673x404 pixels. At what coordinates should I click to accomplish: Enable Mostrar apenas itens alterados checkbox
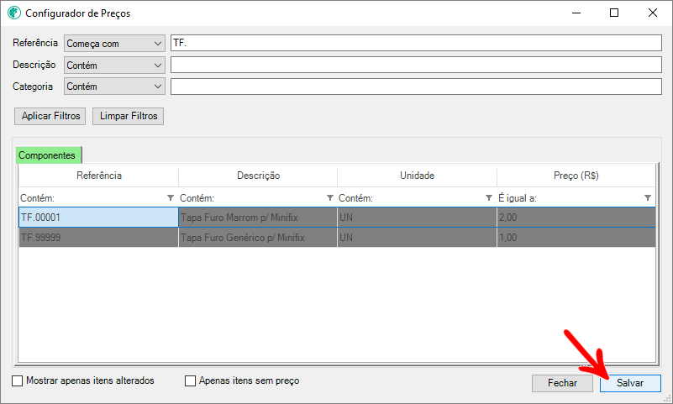click(18, 380)
